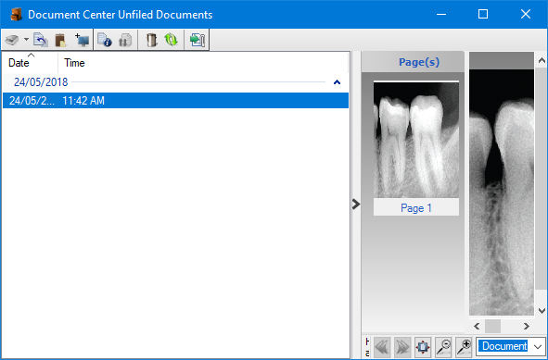Click the next page double-arrow button
This screenshot has width=548, height=360.
click(402, 347)
